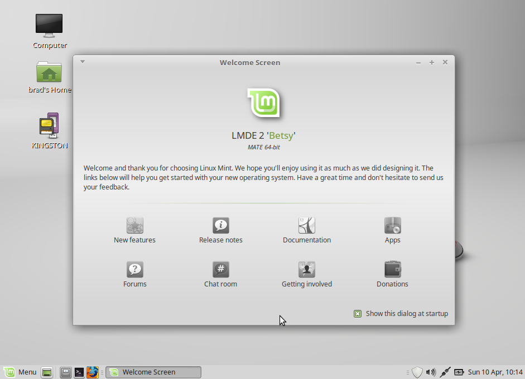The image size is (525, 379).
Task: Click the battery power tray icon
Action: pyautogui.click(x=459, y=372)
